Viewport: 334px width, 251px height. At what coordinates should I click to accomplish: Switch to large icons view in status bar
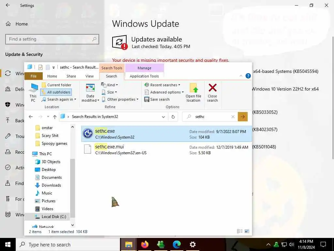(x=247, y=231)
